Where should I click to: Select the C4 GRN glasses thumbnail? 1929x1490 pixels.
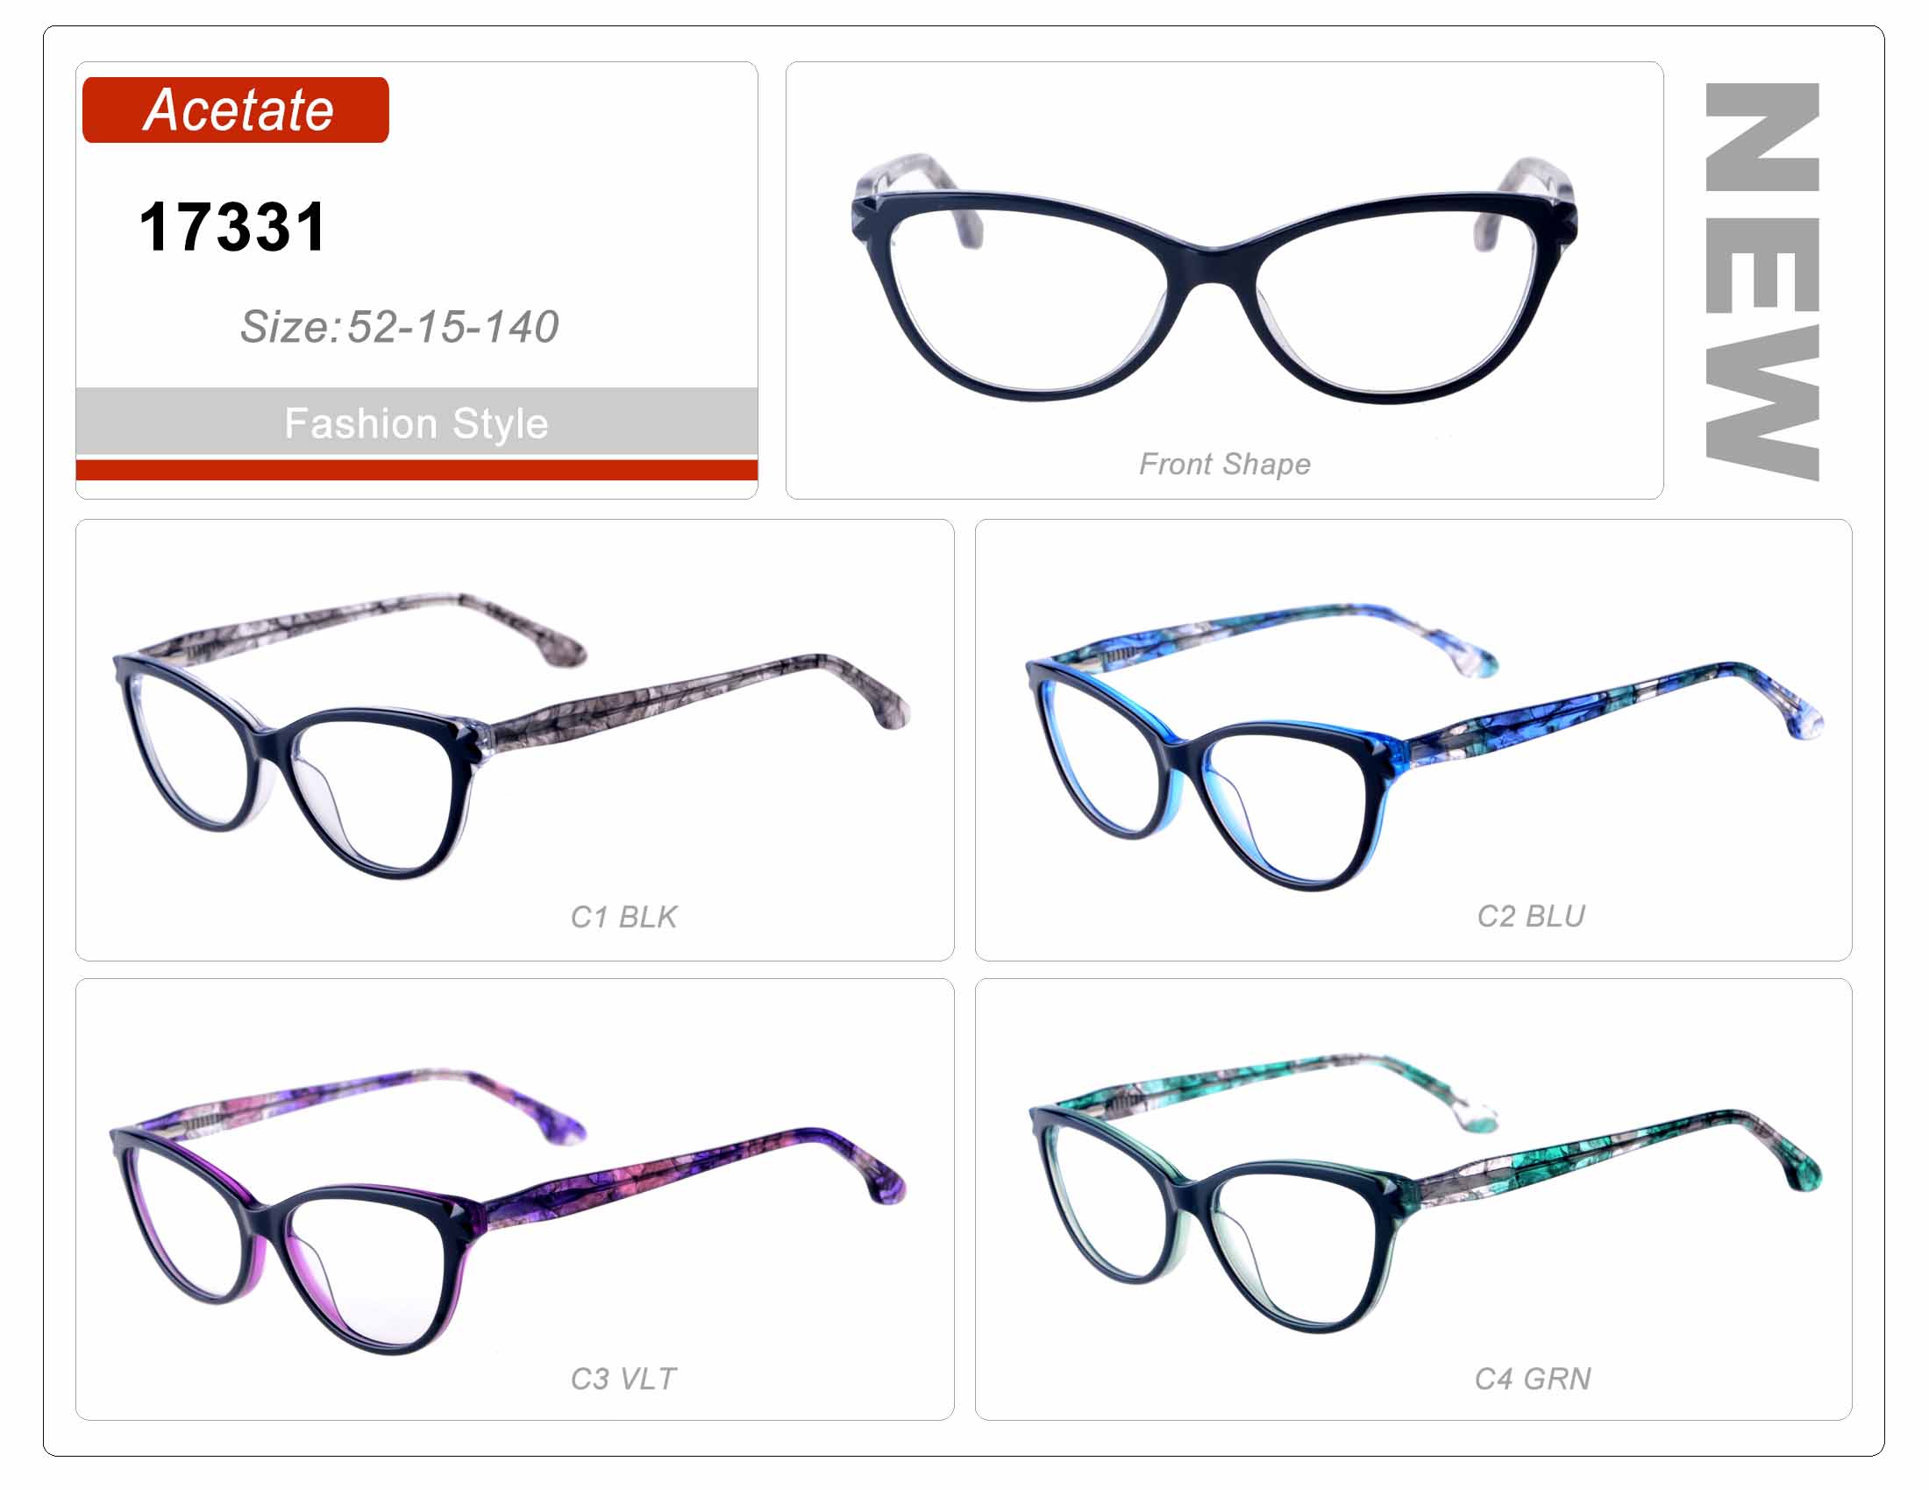(1426, 1194)
